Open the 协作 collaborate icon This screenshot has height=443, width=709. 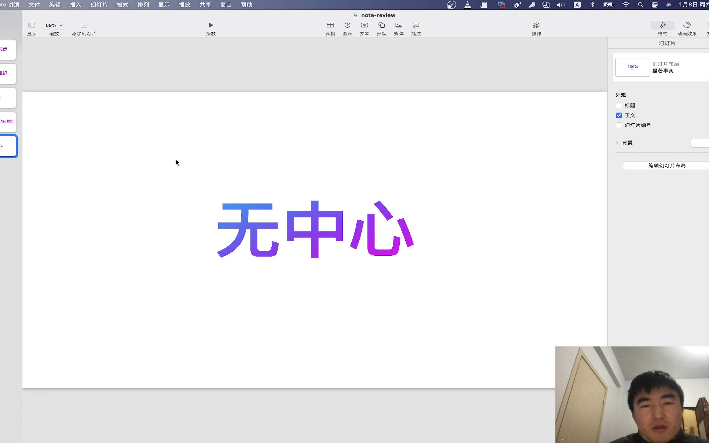[536, 25]
